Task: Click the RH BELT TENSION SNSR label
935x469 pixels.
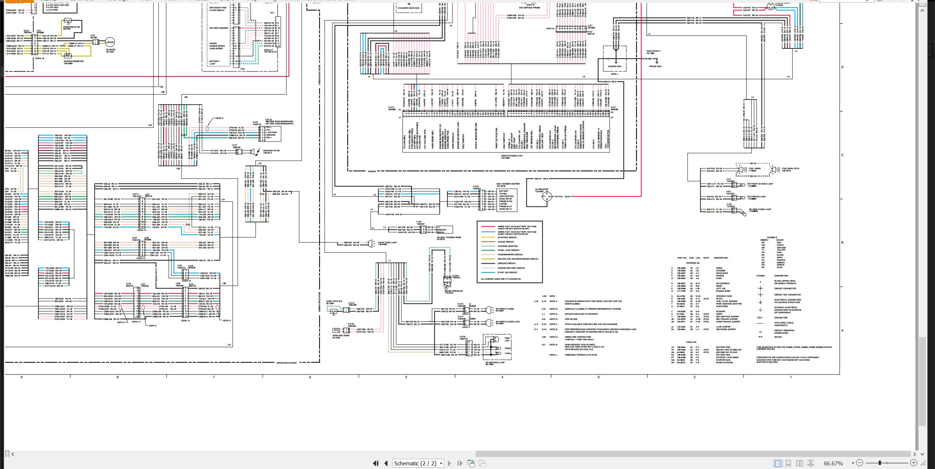Action: click(x=449, y=237)
